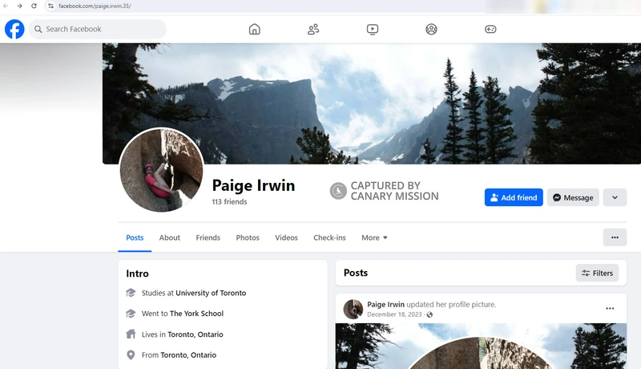Screen dimensions: 641x369
Task: Click the public globe icon on post
Action: pos(429,314)
